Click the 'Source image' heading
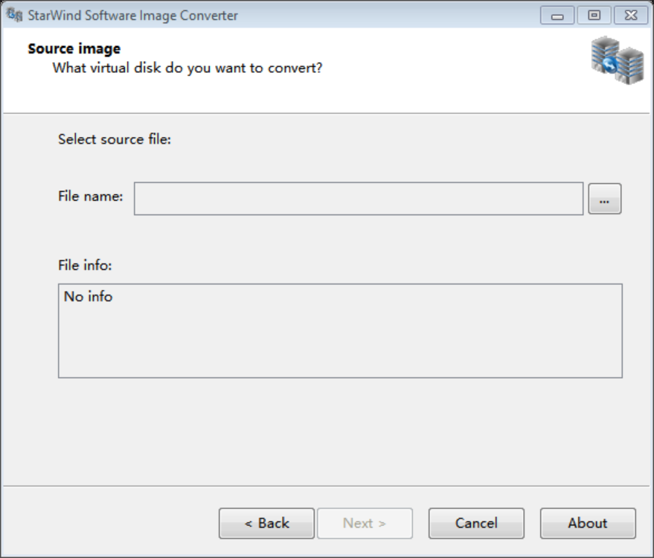 click(74, 49)
